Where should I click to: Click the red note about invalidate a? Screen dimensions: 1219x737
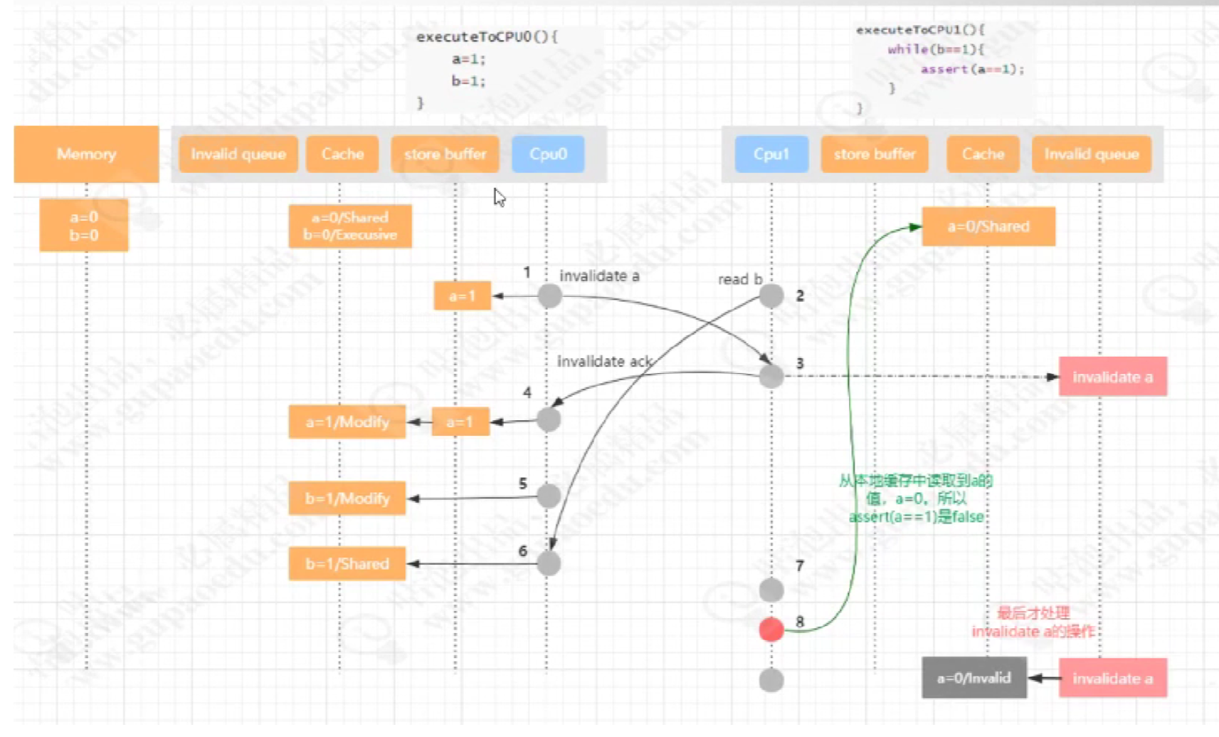point(1033,622)
